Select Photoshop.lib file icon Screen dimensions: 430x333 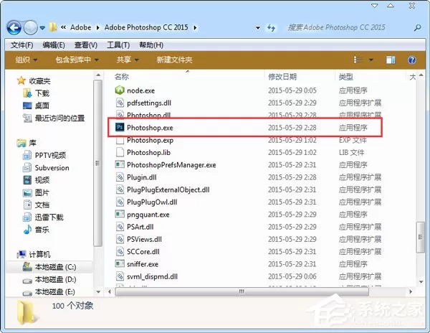pyautogui.click(x=120, y=152)
